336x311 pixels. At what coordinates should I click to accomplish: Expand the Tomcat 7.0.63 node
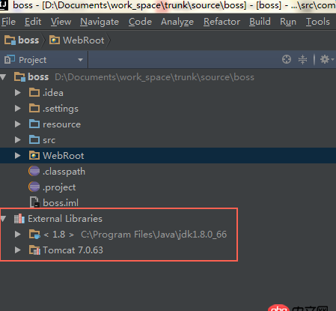18,250
